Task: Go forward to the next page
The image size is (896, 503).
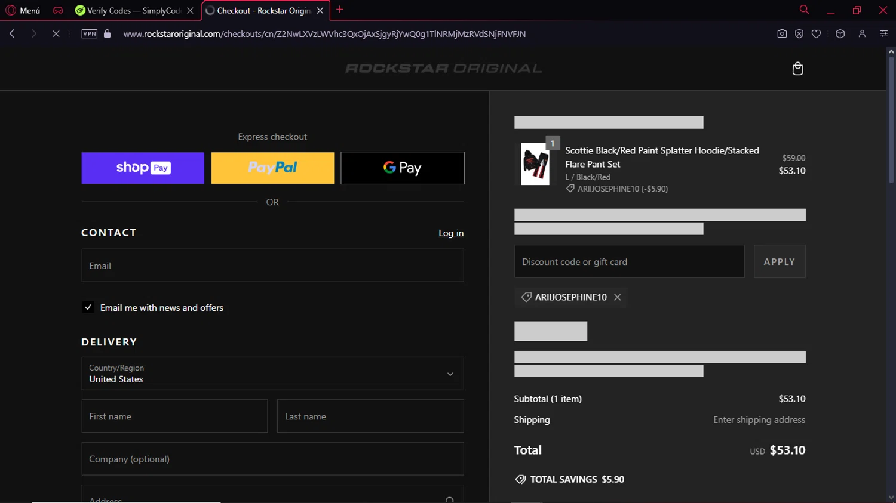Action: pos(34,34)
